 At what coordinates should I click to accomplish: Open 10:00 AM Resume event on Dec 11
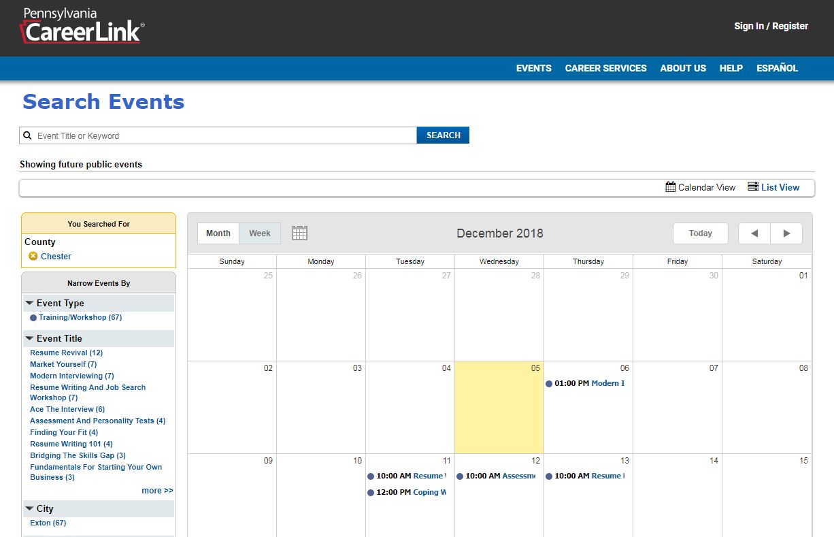(x=407, y=476)
